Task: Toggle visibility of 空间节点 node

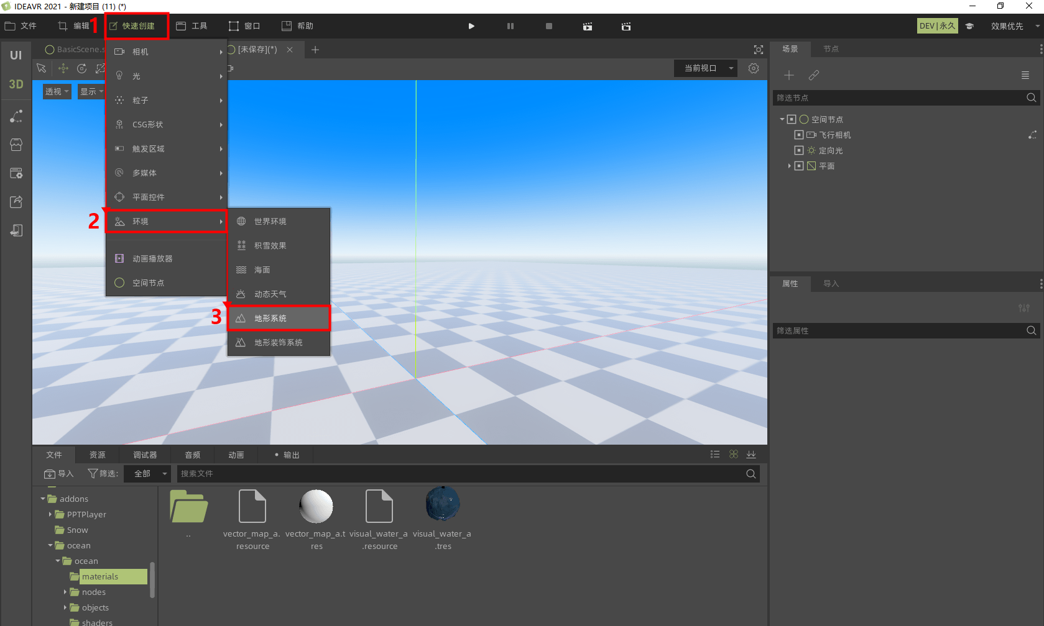Action: [x=792, y=119]
